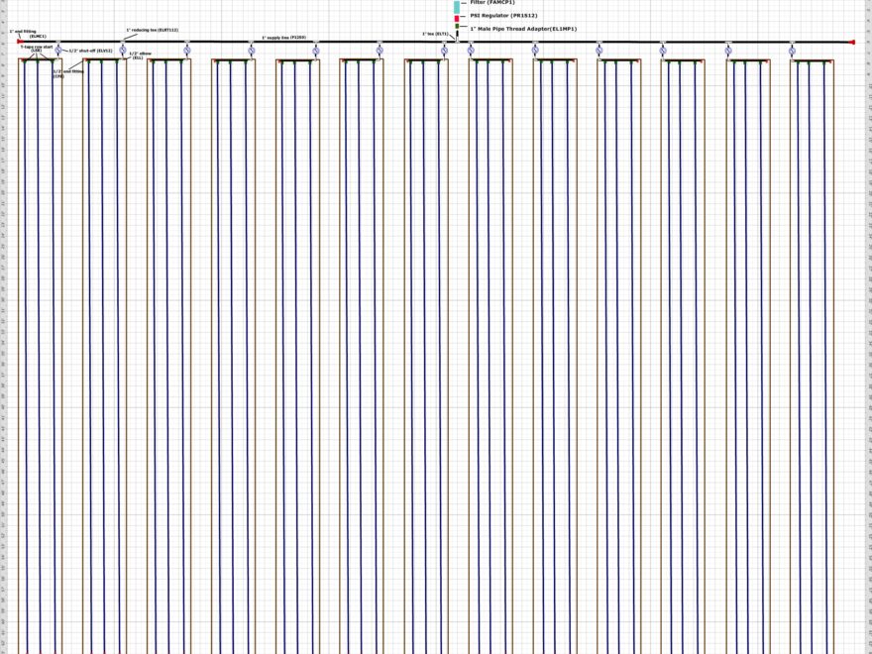
Task: Click the teal Filter symbol
Action: tap(457, 6)
